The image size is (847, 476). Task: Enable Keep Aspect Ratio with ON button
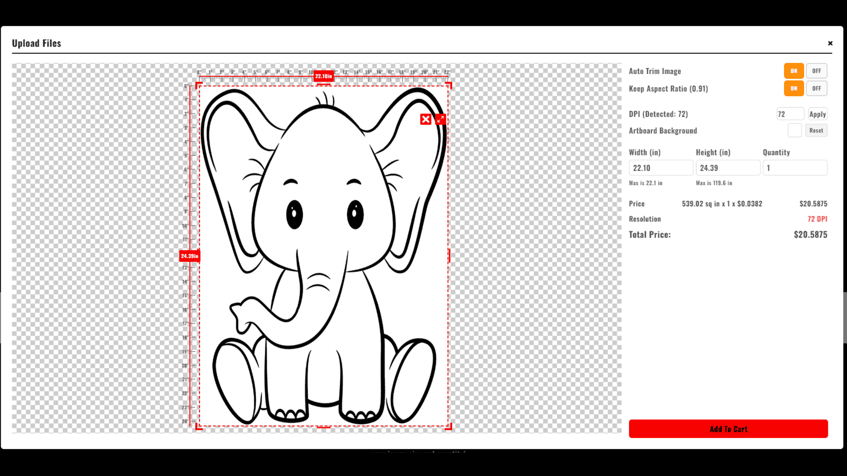[x=794, y=88]
